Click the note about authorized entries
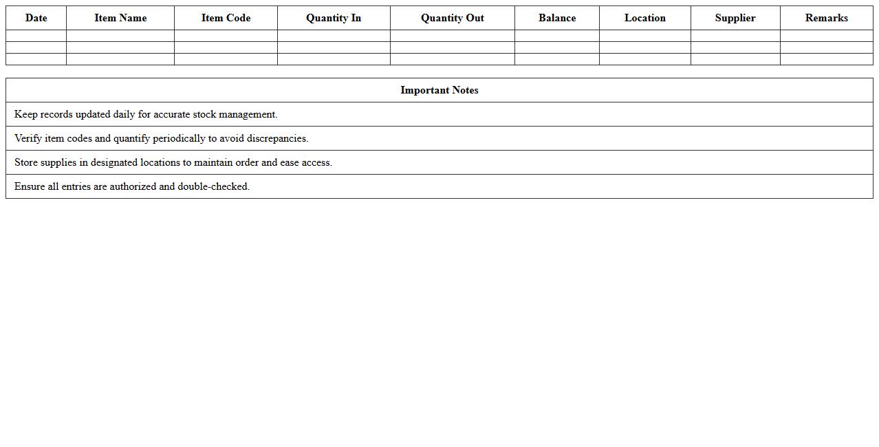 tap(133, 186)
